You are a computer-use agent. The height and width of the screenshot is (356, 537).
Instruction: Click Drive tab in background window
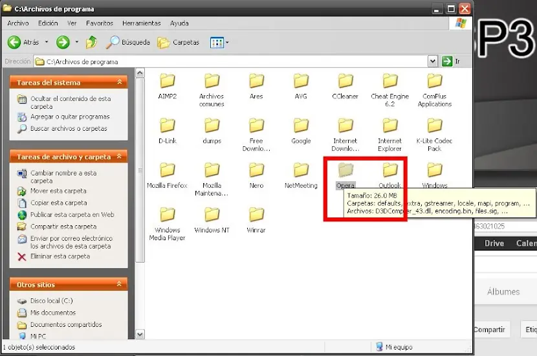coord(494,243)
